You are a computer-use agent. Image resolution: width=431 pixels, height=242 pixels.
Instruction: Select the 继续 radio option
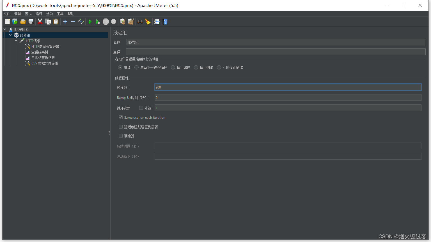[120, 68]
